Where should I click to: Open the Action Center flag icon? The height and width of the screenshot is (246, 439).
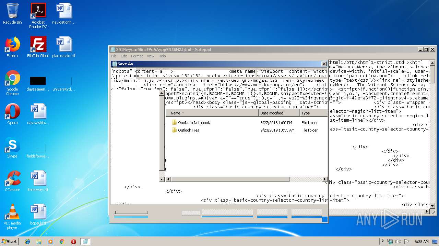(x=406, y=242)
